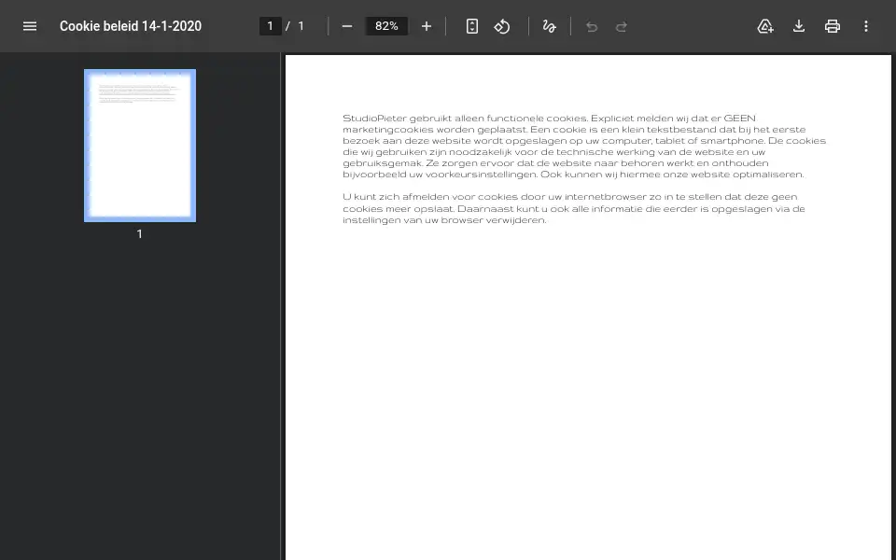This screenshot has width=896, height=560.
Task: Click the undo arrow
Action: [x=592, y=26]
